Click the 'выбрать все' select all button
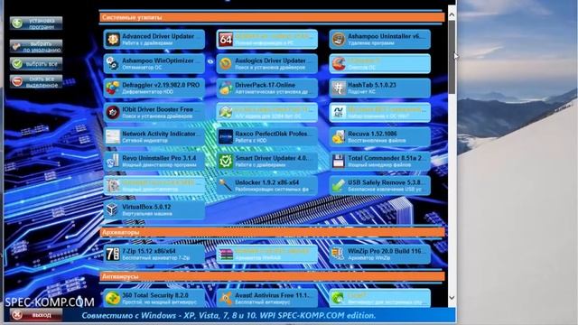This screenshot has width=578, height=325. (36, 64)
